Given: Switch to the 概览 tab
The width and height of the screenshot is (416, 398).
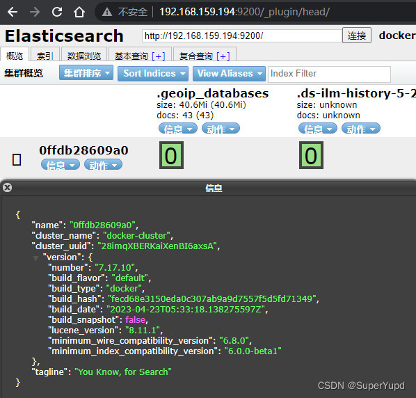Looking at the screenshot, I should [x=15, y=55].
